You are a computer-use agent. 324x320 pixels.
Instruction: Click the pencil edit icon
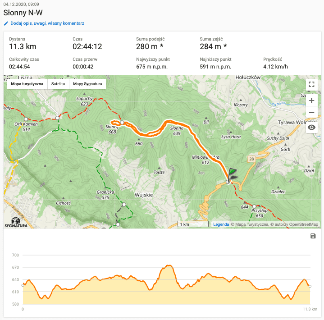[6, 23]
